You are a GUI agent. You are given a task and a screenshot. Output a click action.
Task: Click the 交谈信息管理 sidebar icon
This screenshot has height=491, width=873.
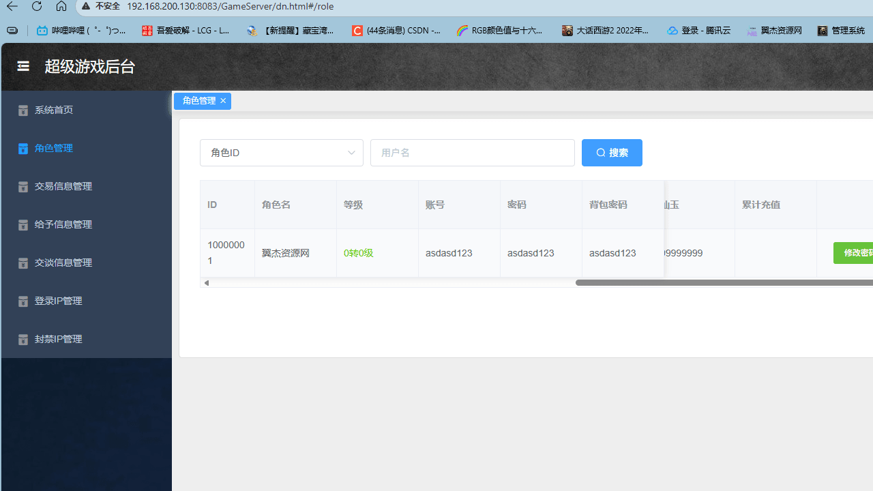click(23, 263)
